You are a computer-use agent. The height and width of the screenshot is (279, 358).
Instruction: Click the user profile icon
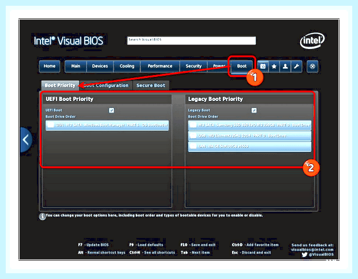point(285,66)
